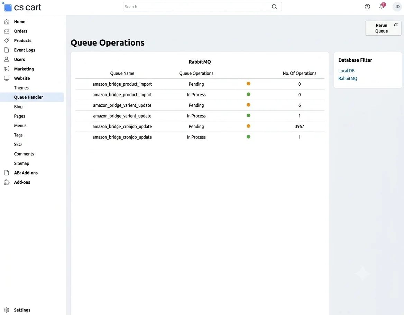Screen dimensions: 404x315
Task: Open the help question mark icon
Action: coord(367,7)
